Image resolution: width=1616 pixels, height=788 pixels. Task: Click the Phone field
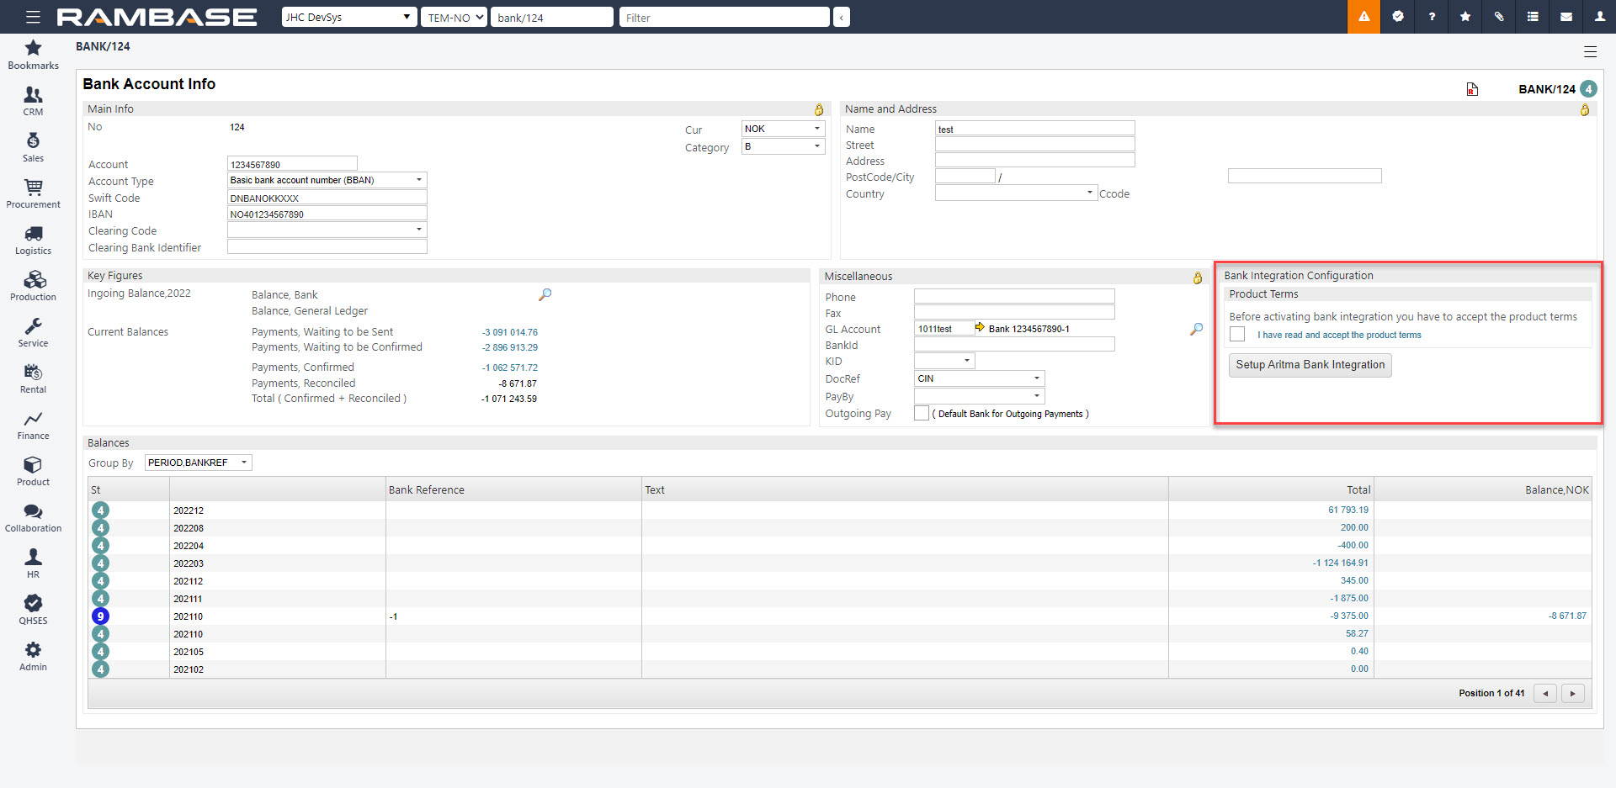coord(1014,296)
